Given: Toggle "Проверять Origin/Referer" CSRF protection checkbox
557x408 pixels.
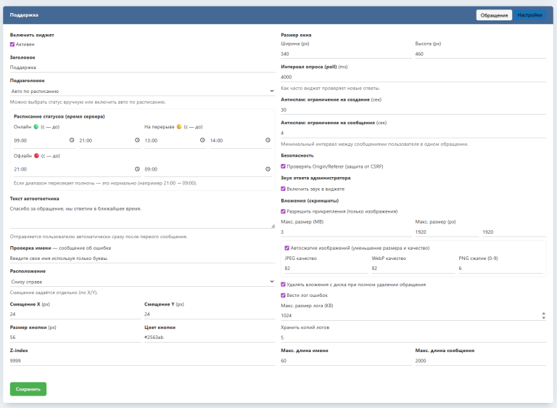Looking at the screenshot, I should (283, 166).
